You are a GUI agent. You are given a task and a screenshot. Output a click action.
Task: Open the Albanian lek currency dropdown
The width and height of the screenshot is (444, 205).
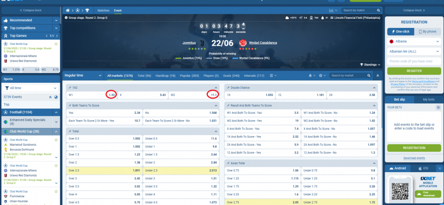[x=414, y=51]
